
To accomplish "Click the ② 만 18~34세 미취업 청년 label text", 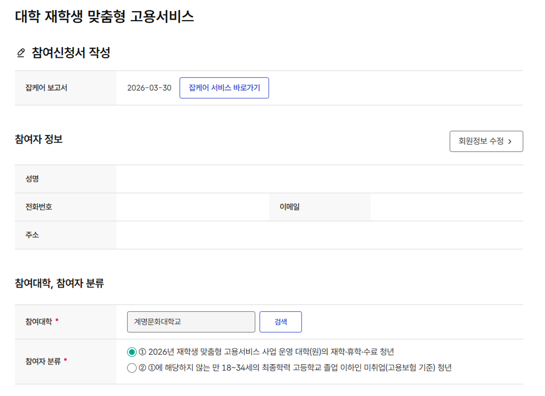I will click(x=294, y=368).
